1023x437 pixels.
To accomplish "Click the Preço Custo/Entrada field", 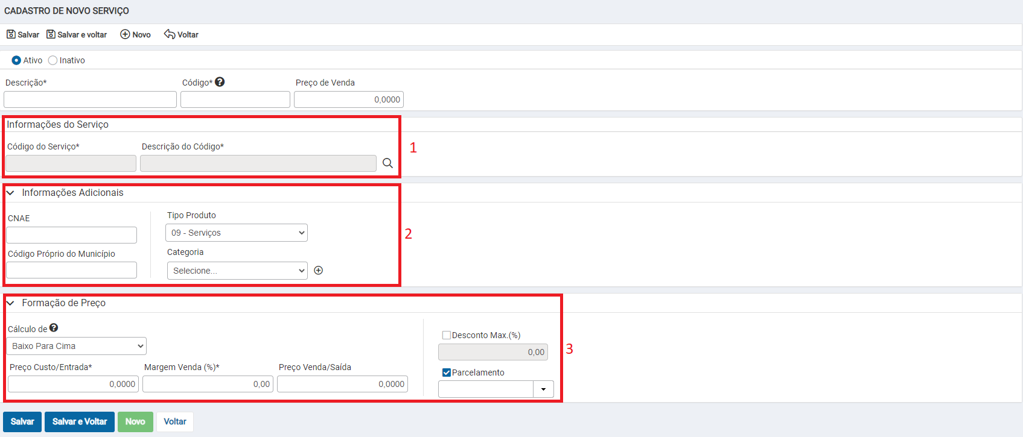I will [73, 384].
